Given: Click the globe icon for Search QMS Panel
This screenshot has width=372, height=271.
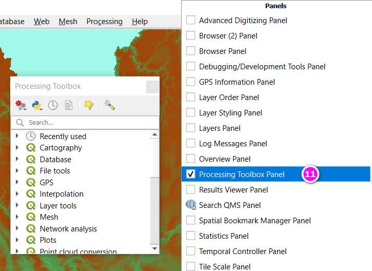Looking at the screenshot, I should coord(191,205).
